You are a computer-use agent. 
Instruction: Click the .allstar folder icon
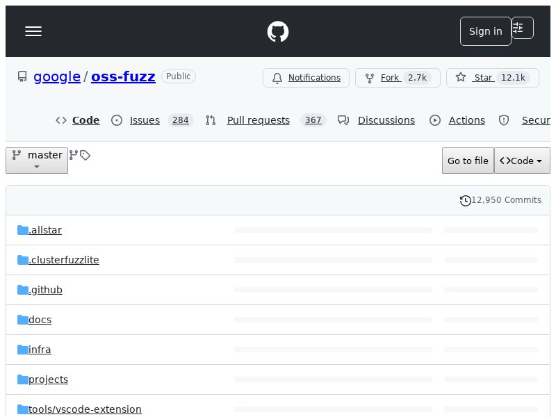coord(23,230)
